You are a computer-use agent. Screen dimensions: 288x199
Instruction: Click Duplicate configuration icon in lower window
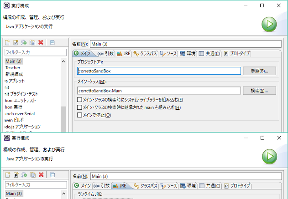point(33,175)
